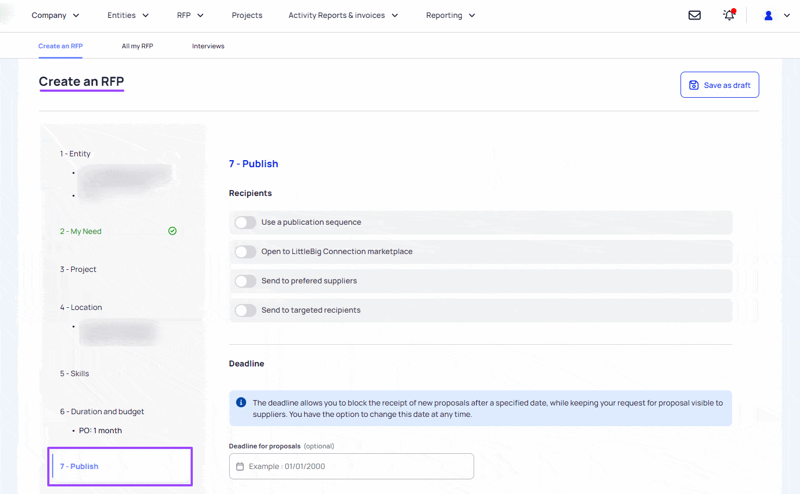Screen dimensions: 800x494
Task: Open the RFP dropdown chevron
Action: tap(200, 15)
